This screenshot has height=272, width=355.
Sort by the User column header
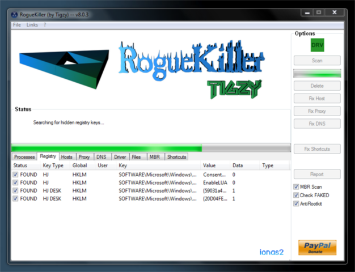click(x=105, y=165)
